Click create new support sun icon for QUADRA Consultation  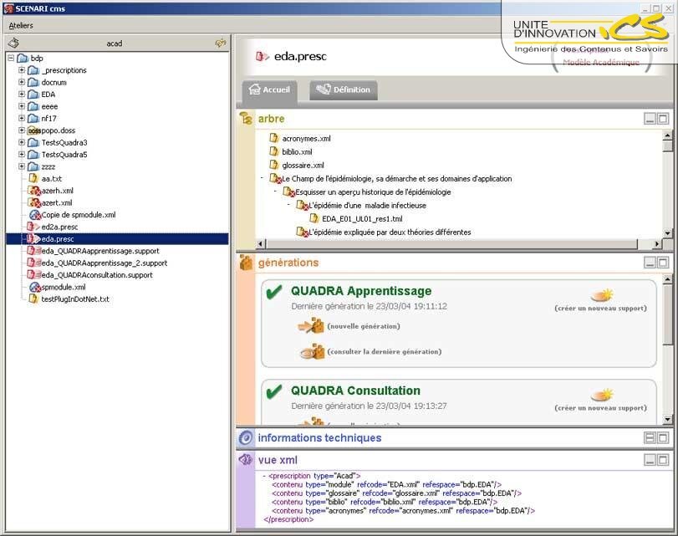tap(602, 395)
